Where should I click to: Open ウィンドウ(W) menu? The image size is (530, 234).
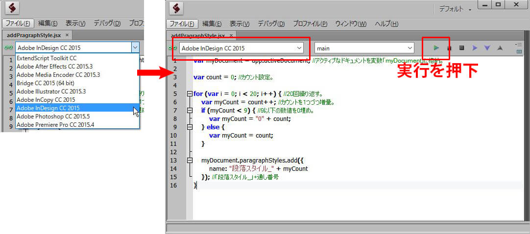[351, 24]
